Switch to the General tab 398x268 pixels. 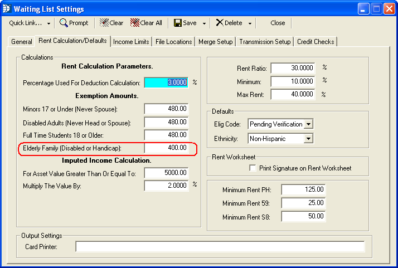click(22, 42)
